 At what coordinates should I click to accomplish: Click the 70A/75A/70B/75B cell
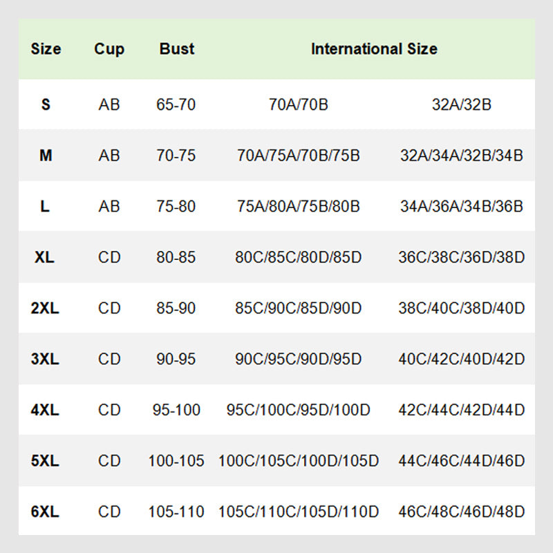(299, 156)
